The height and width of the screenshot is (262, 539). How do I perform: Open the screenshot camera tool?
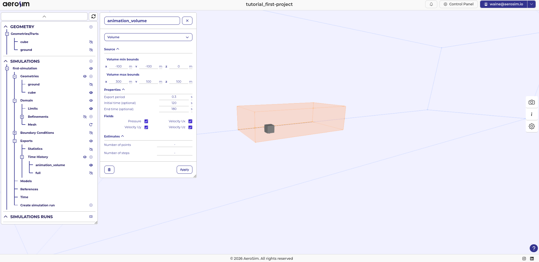(532, 102)
